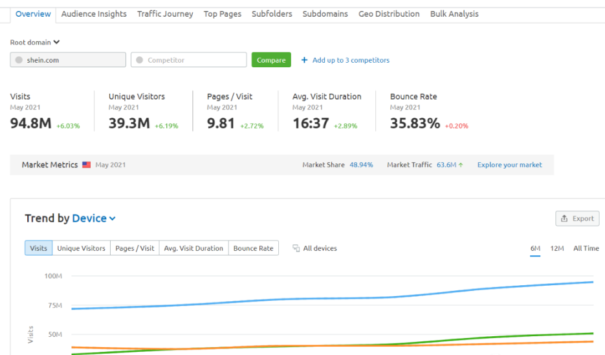Select the All Time range
Screen dimensions: 605x355
point(586,248)
